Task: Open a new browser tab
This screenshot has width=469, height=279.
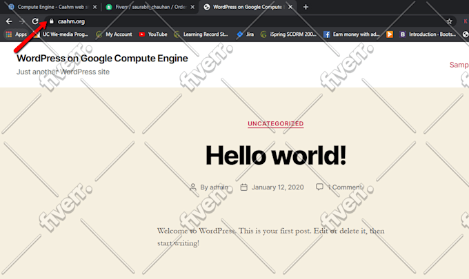Action: tap(306, 7)
